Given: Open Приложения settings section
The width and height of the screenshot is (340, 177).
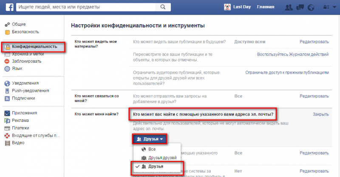Looking at the screenshot, I should [x=25, y=113].
